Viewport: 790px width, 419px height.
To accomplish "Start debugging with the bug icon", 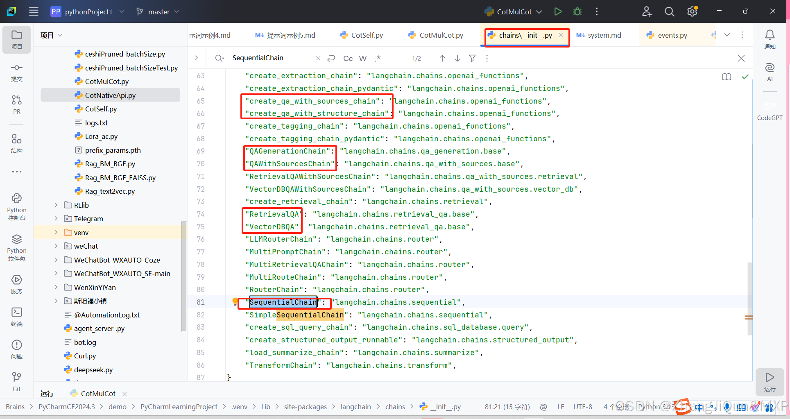I will pos(577,11).
